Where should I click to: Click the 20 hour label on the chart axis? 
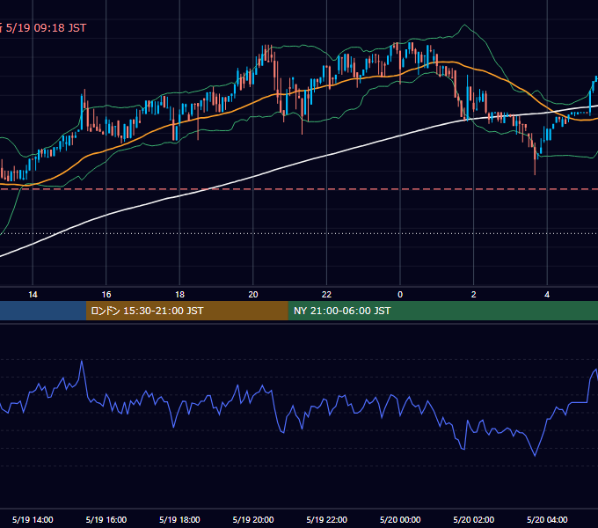tap(253, 295)
